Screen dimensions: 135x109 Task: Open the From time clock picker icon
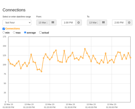click(79, 22)
